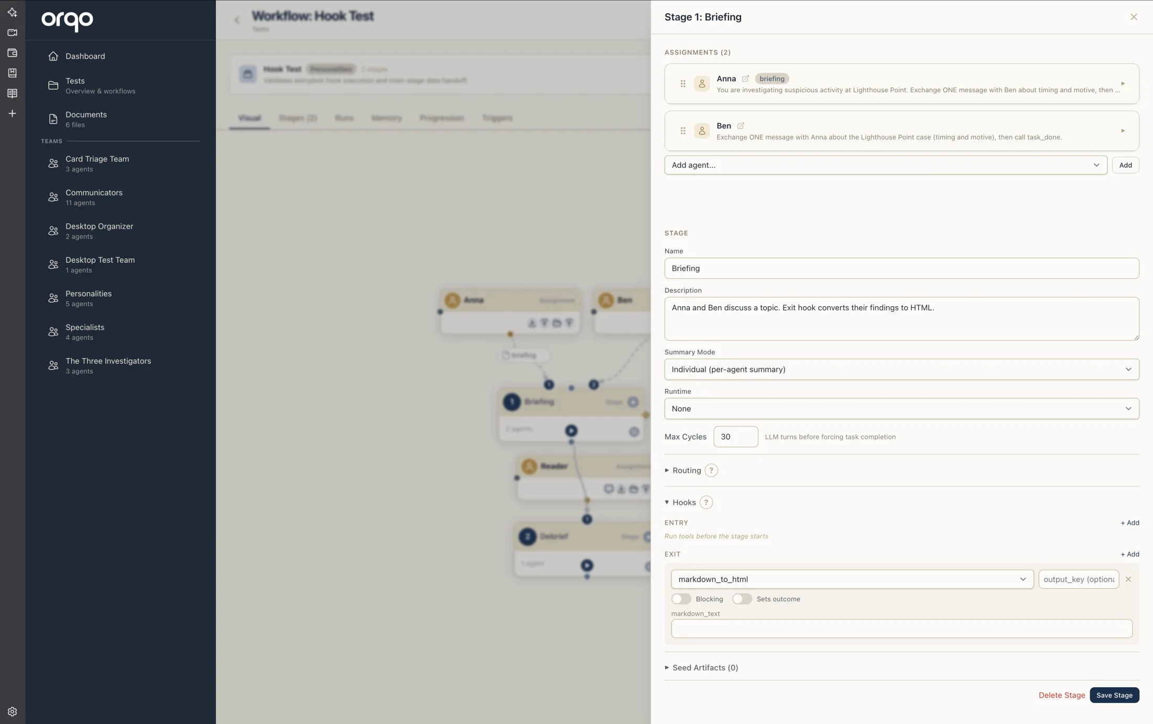Image resolution: width=1153 pixels, height=724 pixels.
Task: Click the markdown_text input field
Action: (x=901, y=629)
